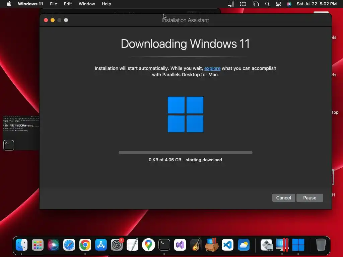
Task: Open the Stage Manager menu bar icon
Action: click(243, 4)
